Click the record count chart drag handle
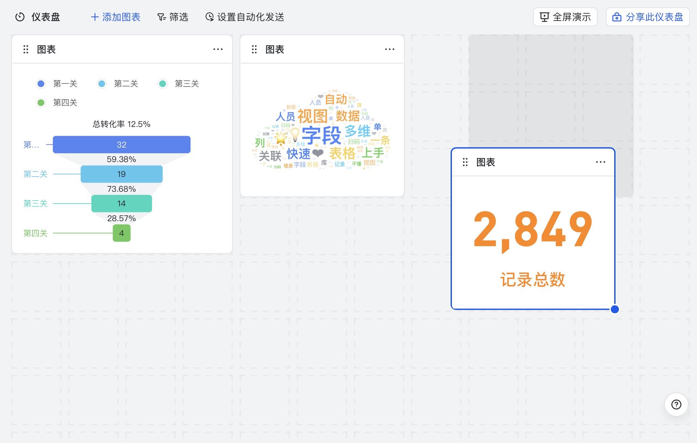 point(465,162)
